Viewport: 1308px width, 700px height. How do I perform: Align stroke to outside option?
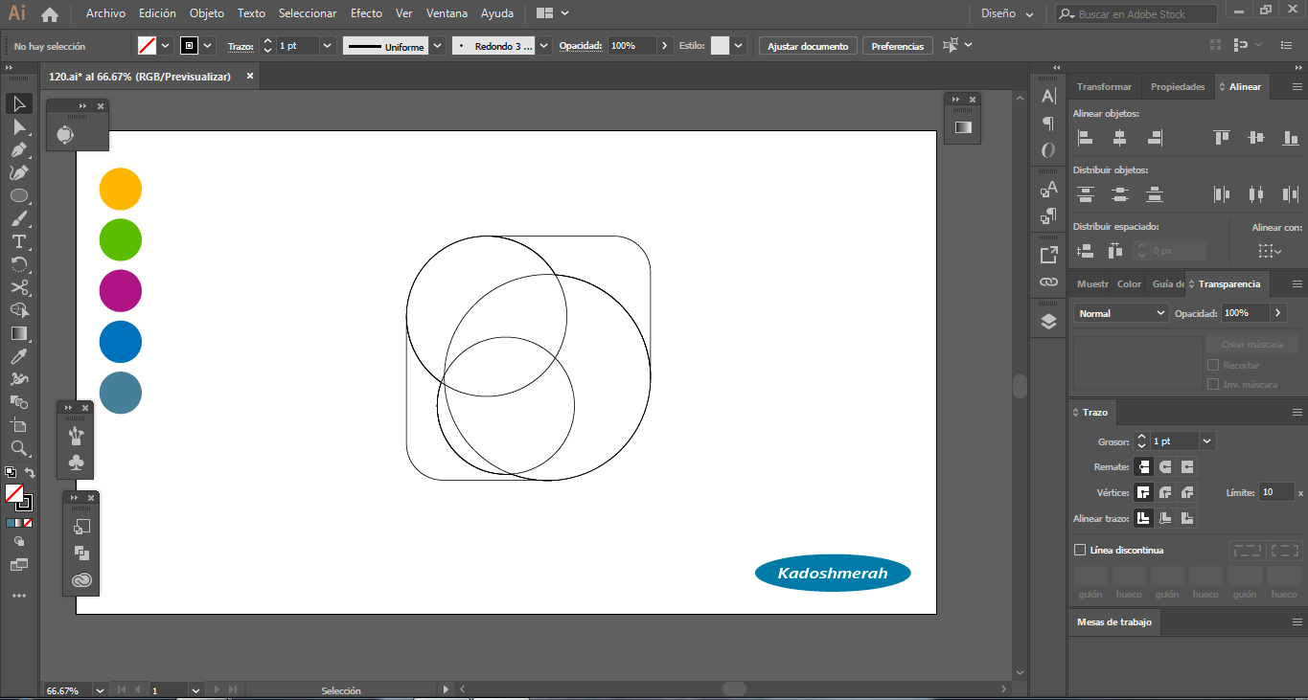(x=1187, y=518)
